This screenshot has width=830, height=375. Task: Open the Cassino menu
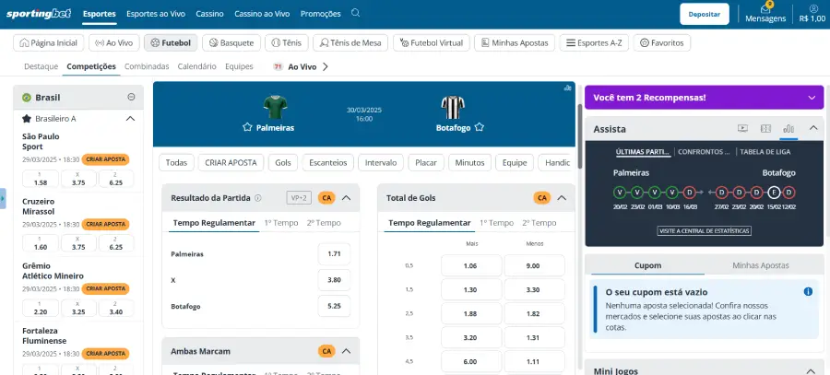[x=209, y=14]
